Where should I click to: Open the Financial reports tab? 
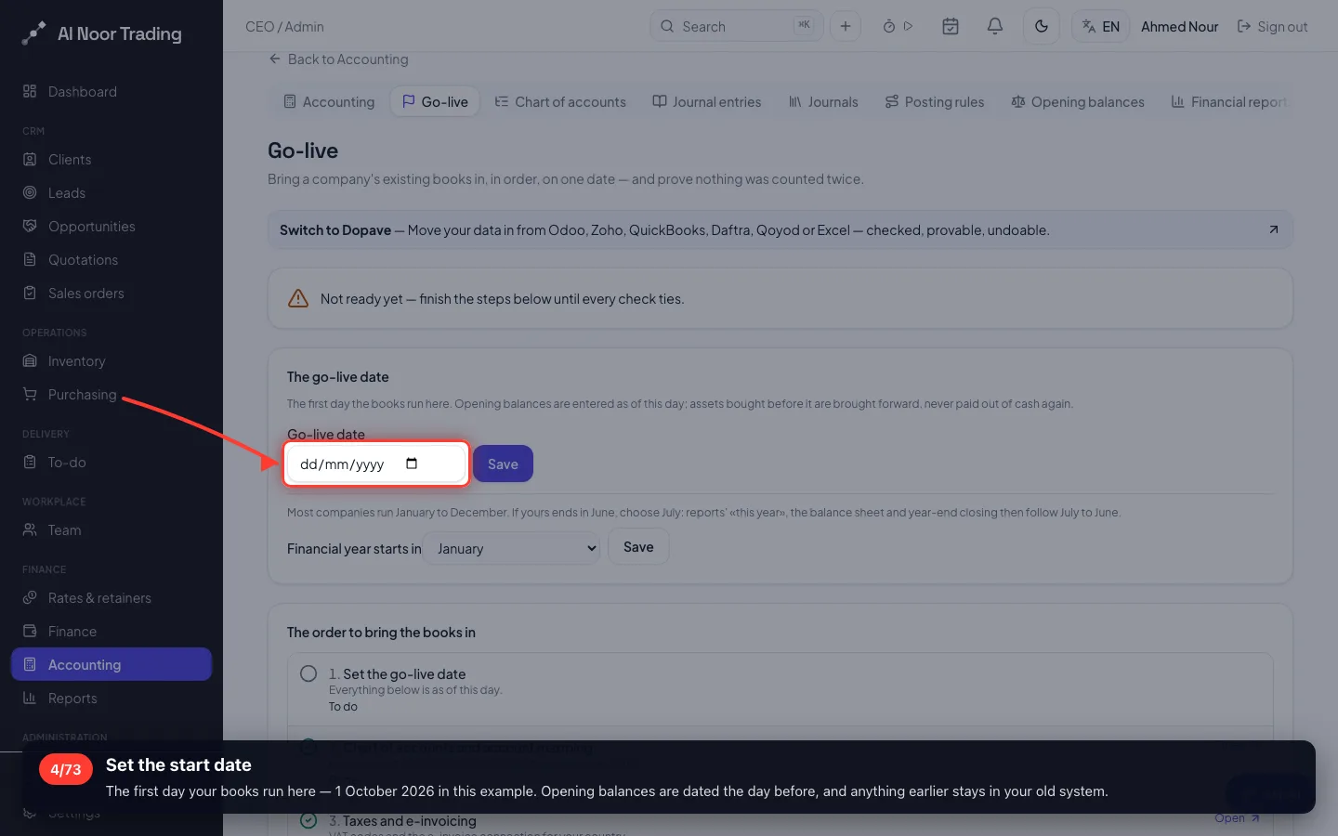click(x=1228, y=101)
